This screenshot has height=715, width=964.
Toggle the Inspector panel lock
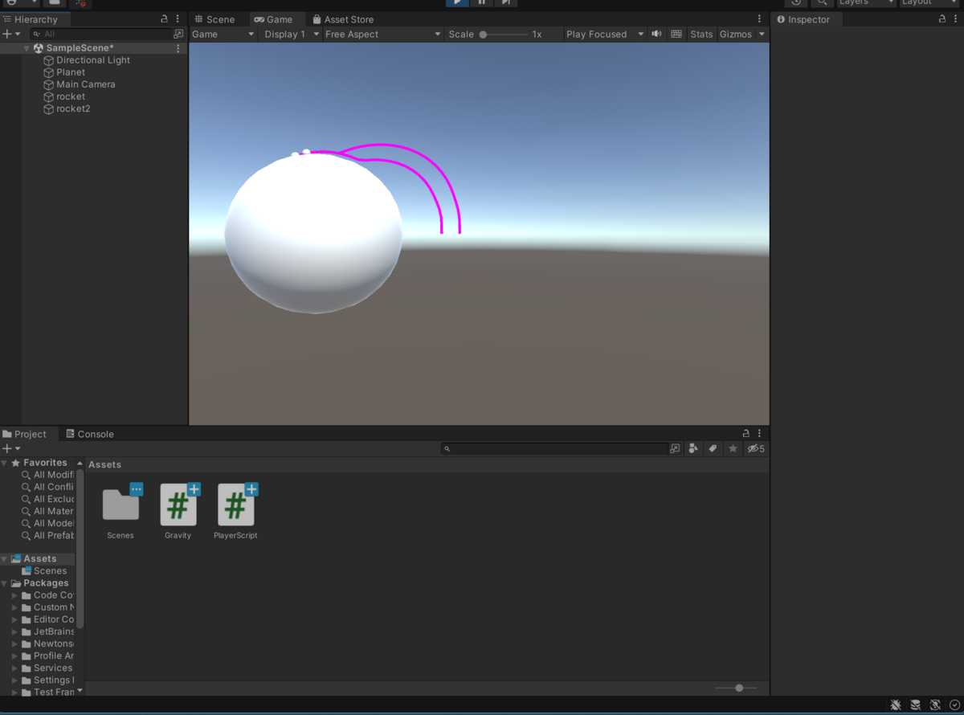tap(942, 19)
